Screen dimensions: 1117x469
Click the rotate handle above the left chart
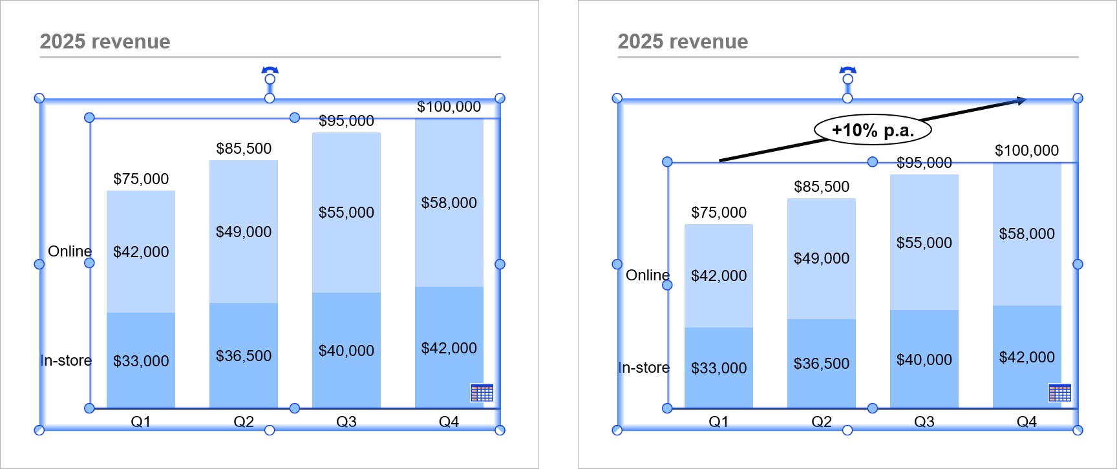point(270,71)
